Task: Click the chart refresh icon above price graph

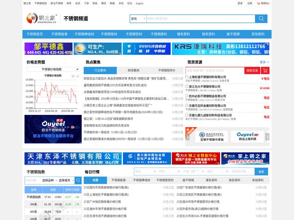Action: tap(73, 76)
